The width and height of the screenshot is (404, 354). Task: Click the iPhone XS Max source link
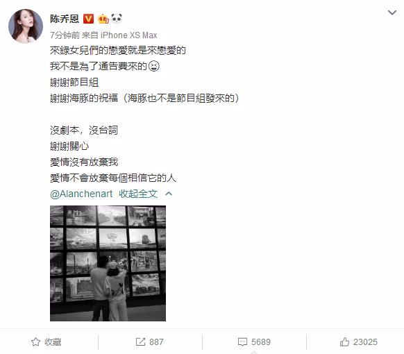pos(129,35)
